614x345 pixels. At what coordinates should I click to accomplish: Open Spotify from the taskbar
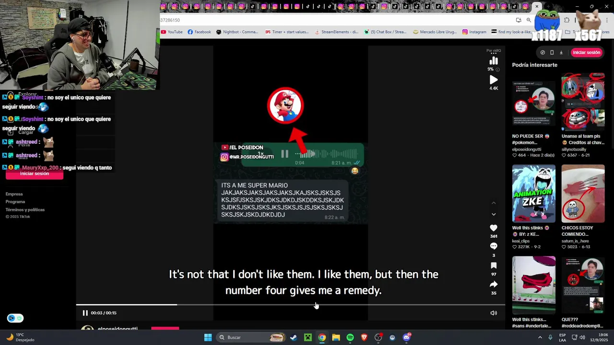click(350, 337)
